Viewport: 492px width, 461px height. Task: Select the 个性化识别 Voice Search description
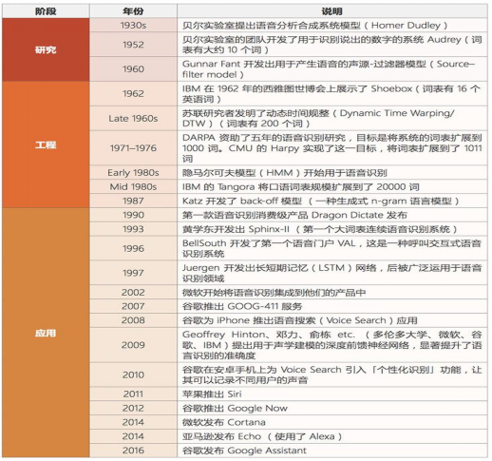pos(332,375)
